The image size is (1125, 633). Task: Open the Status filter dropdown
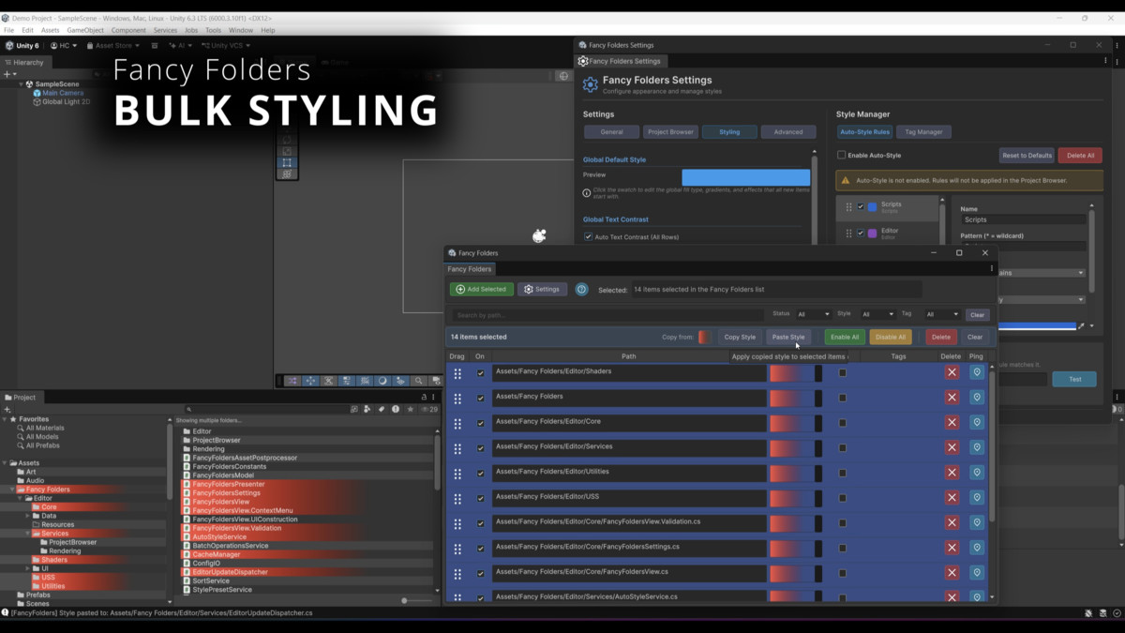coord(813,315)
